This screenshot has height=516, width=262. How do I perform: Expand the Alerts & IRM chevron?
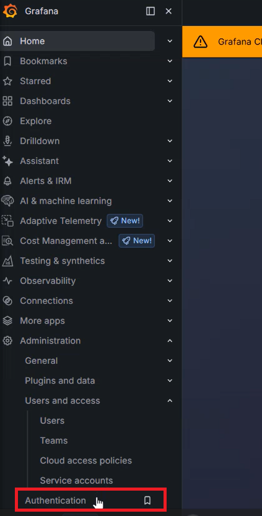170,181
